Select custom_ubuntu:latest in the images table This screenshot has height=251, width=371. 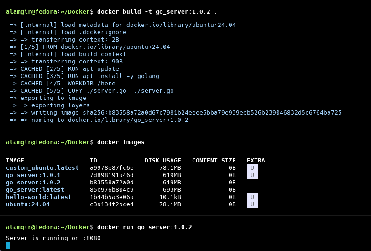click(x=42, y=168)
